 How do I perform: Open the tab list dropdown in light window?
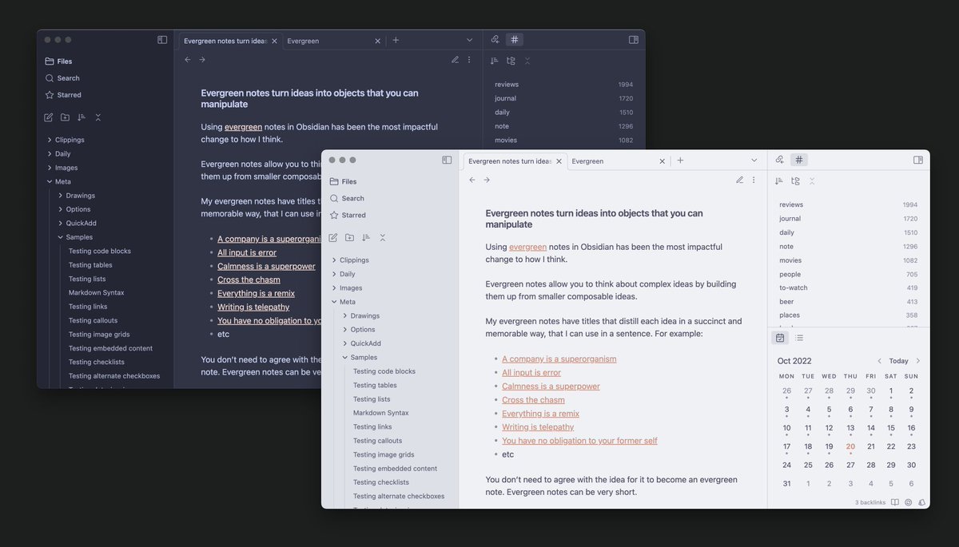coord(754,161)
